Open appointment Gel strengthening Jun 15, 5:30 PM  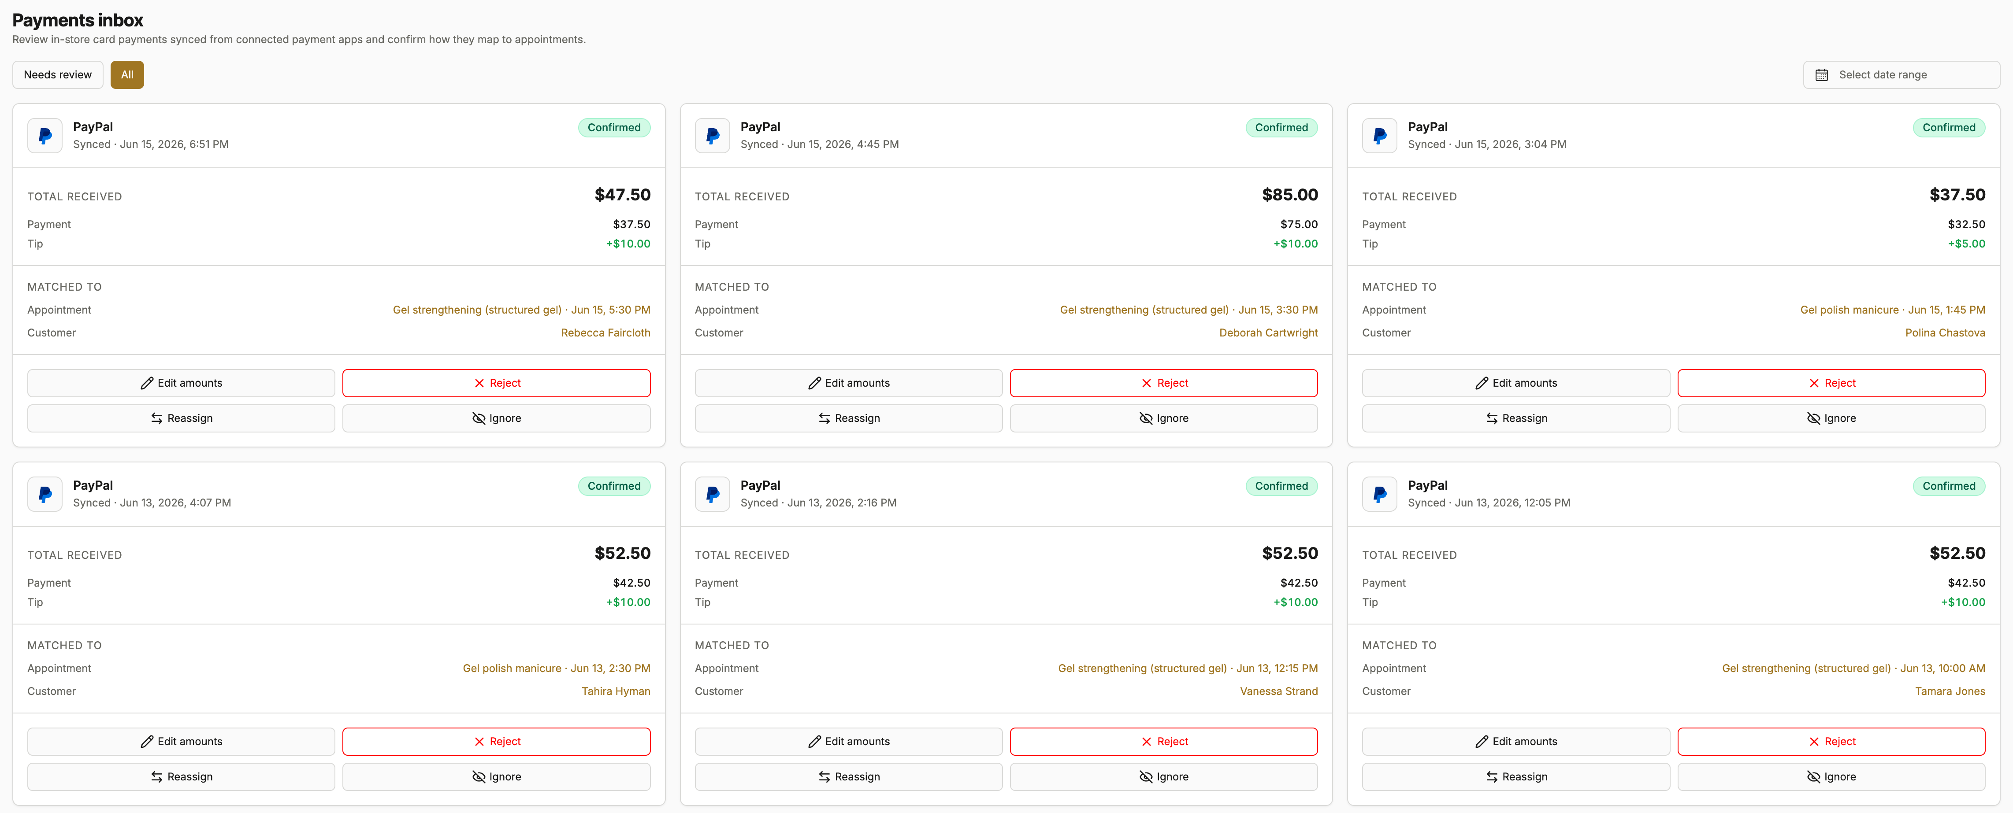coord(521,310)
